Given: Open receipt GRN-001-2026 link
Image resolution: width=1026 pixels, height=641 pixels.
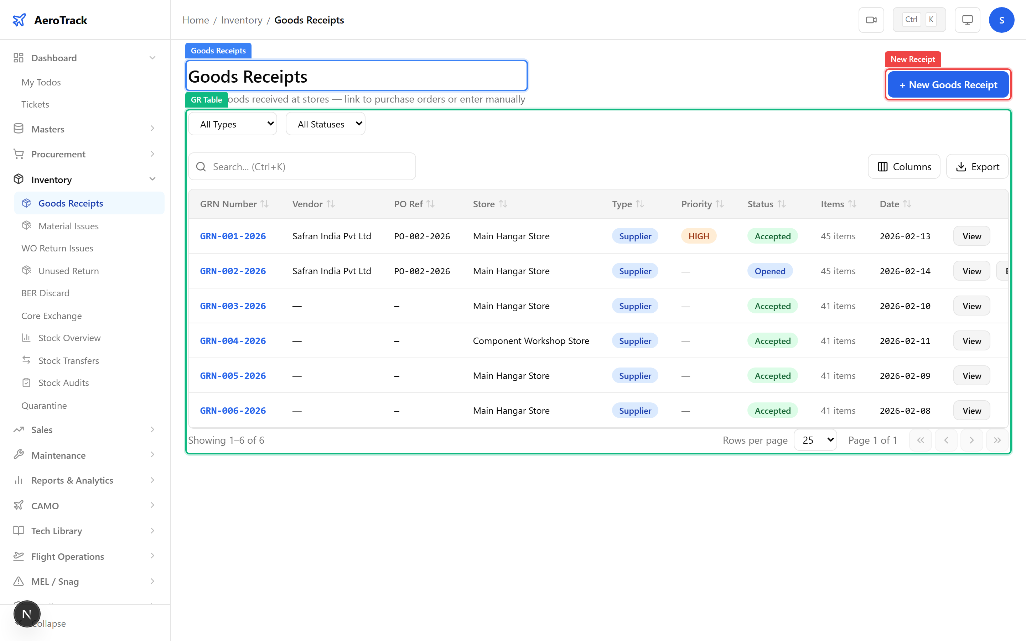Looking at the screenshot, I should coord(233,236).
